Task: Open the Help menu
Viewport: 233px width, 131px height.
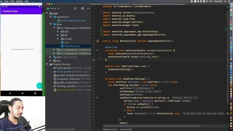Action: (x=27, y=1)
